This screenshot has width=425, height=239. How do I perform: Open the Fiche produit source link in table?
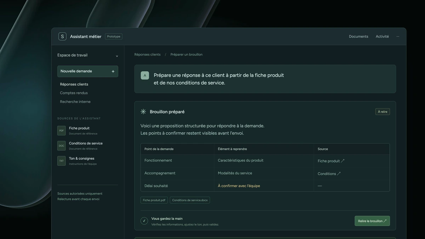point(331,161)
